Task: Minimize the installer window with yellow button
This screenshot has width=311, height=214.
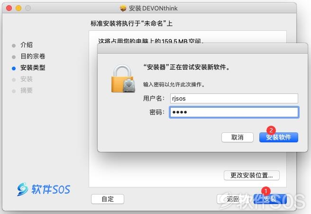Action: click(x=18, y=8)
